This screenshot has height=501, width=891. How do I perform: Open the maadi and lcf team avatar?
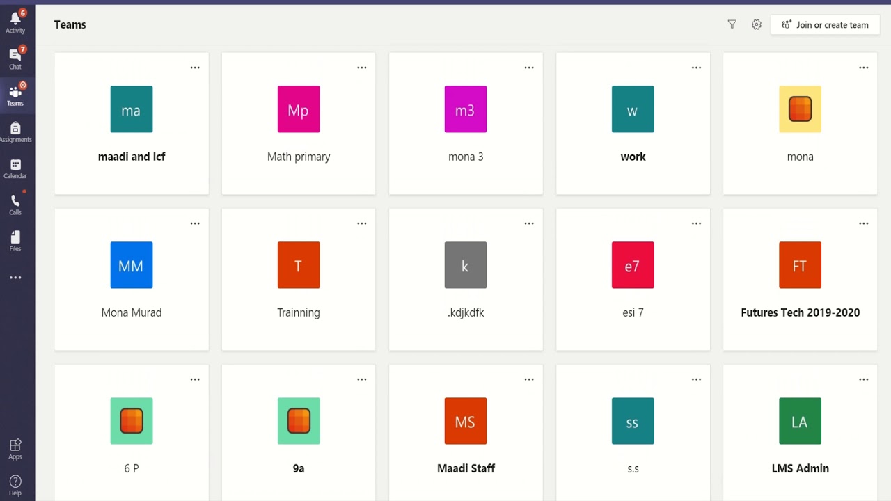tap(132, 109)
